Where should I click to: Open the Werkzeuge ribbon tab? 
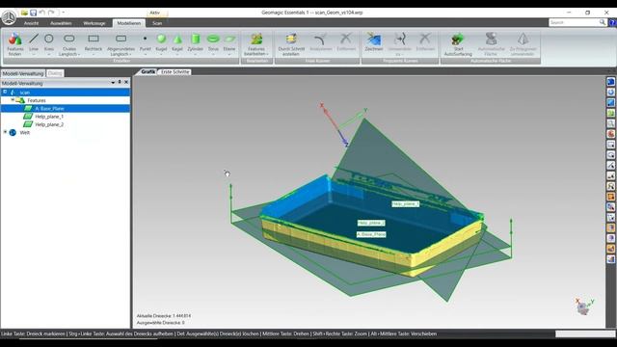click(94, 23)
